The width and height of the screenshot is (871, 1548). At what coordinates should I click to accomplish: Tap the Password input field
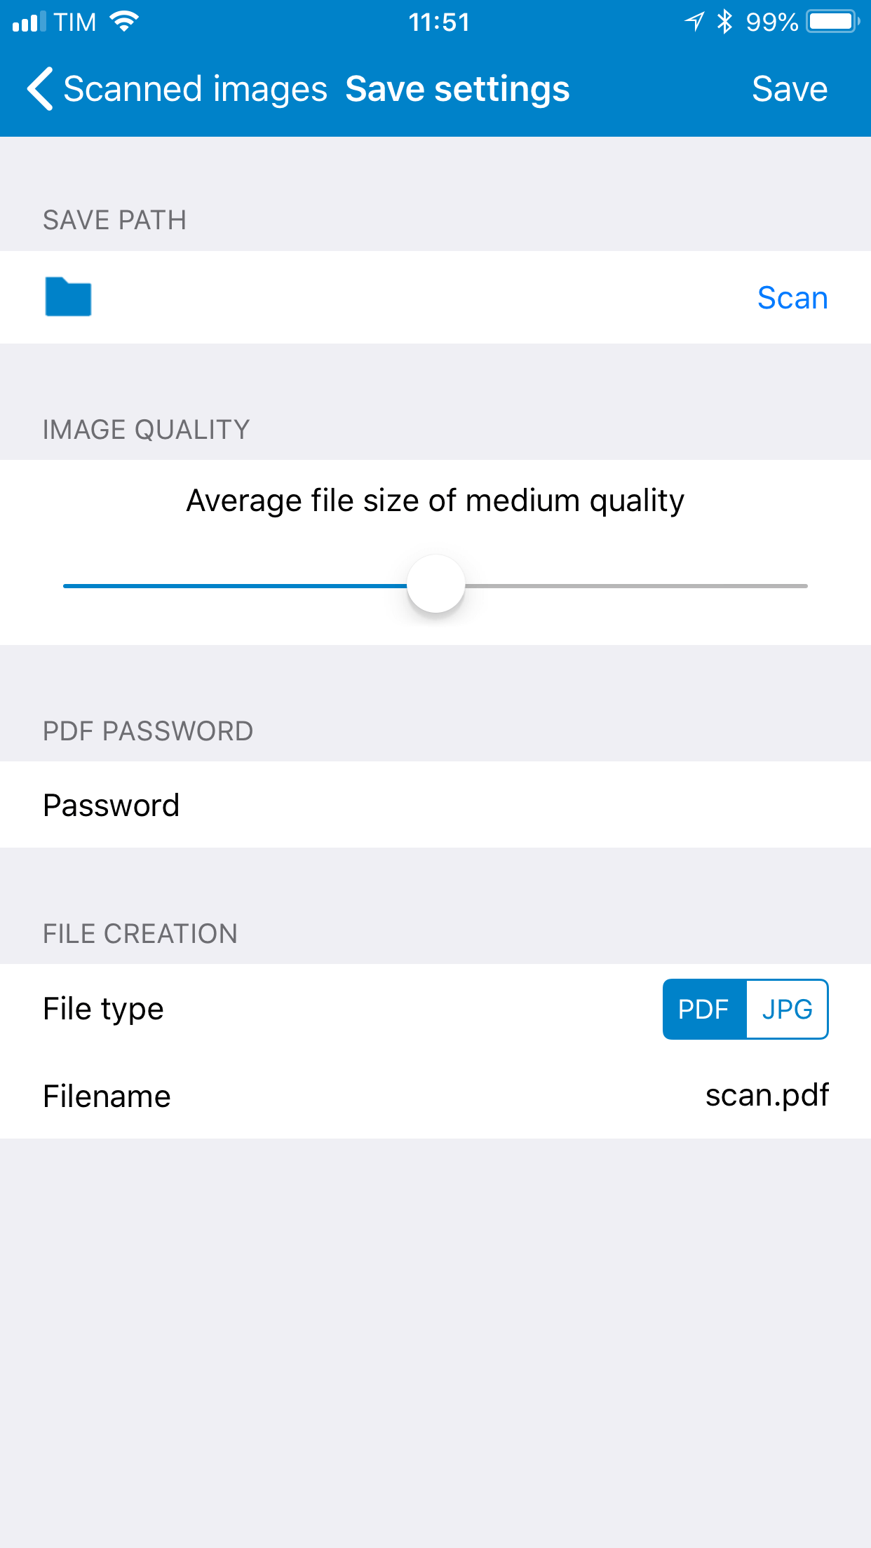tap(435, 805)
